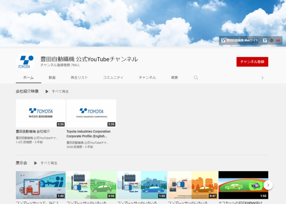Click the チャンネル登録者数 784人 text
Screen dimensions: 286x204
(60, 65)
